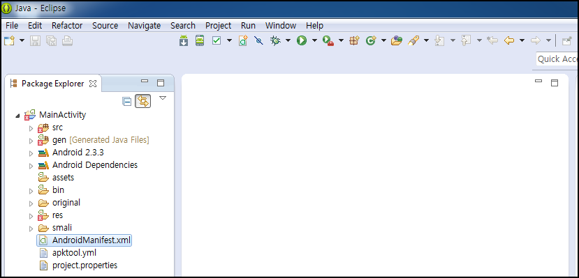The height and width of the screenshot is (278, 579).
Task: Click the Last Edit Location icon
Action: (492, 40)
